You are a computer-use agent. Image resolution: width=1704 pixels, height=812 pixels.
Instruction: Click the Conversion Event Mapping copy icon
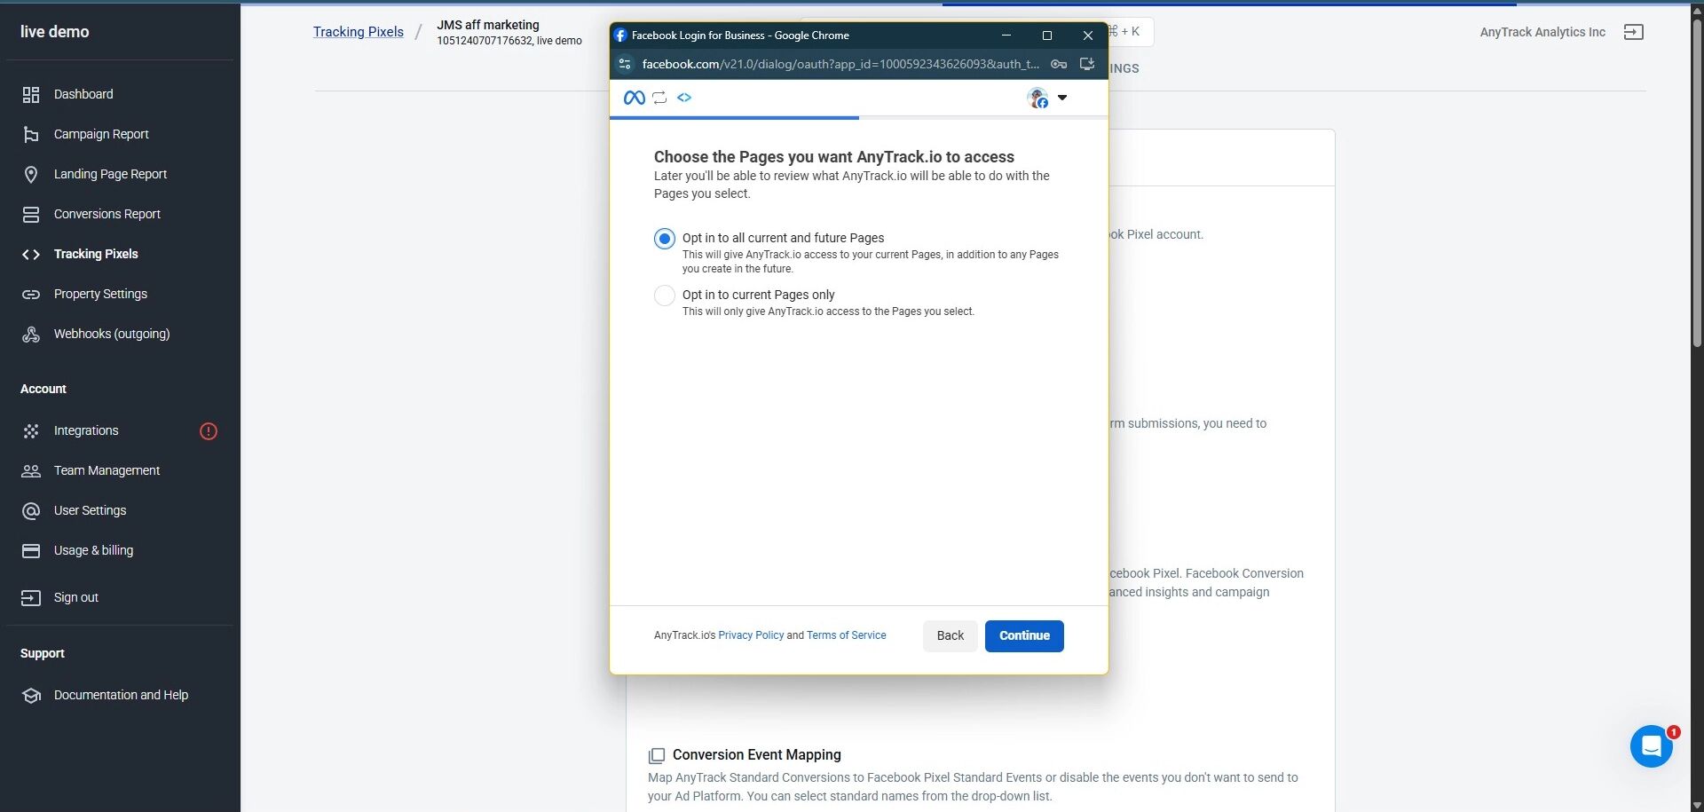(657, 755)
